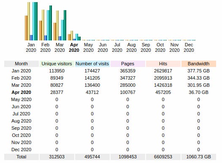The width and height of the screenshot is (222, 163).
Task: Click the Unique visitors column header
Action: pyautogui.click(x=57, y=64)
